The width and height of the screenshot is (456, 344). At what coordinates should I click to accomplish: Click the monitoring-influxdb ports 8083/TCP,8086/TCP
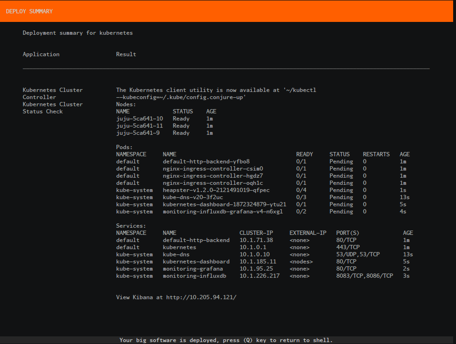pyautogui.click(x=365, y=276)
